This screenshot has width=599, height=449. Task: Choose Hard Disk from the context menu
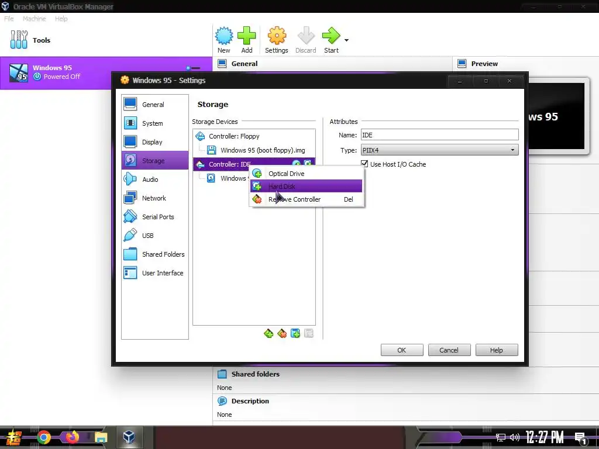pyautogui.click(x=307, y=186)
